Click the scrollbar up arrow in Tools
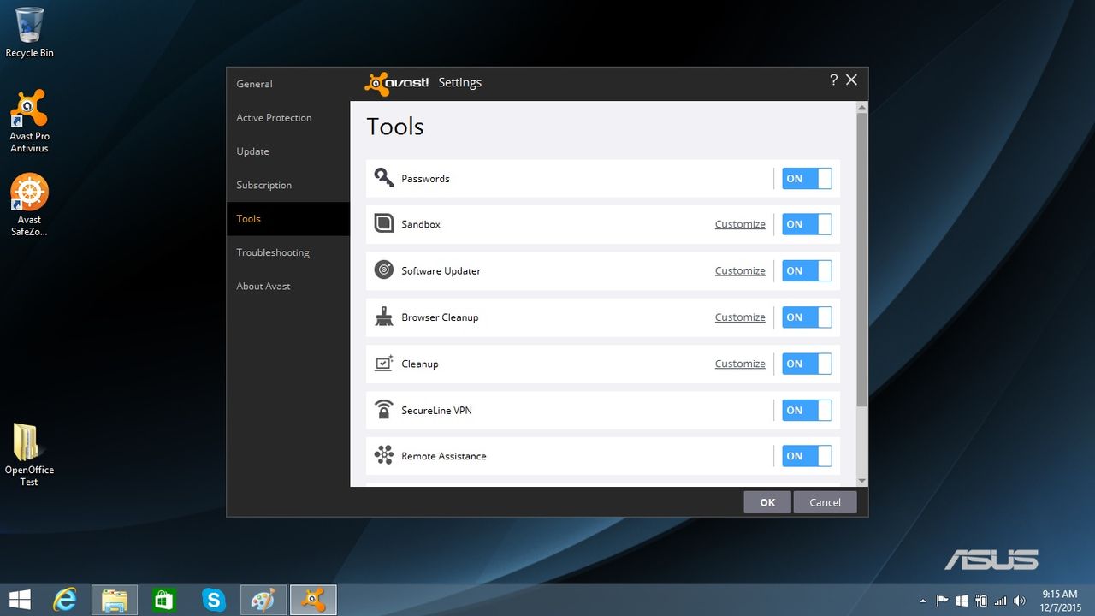Image resolution: width=1095 pixels, height=616 pixels. [861, 107]
